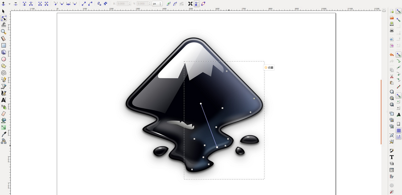Select the Star polygon tool
The image size is (402, 195).
[x=4, y=66]
